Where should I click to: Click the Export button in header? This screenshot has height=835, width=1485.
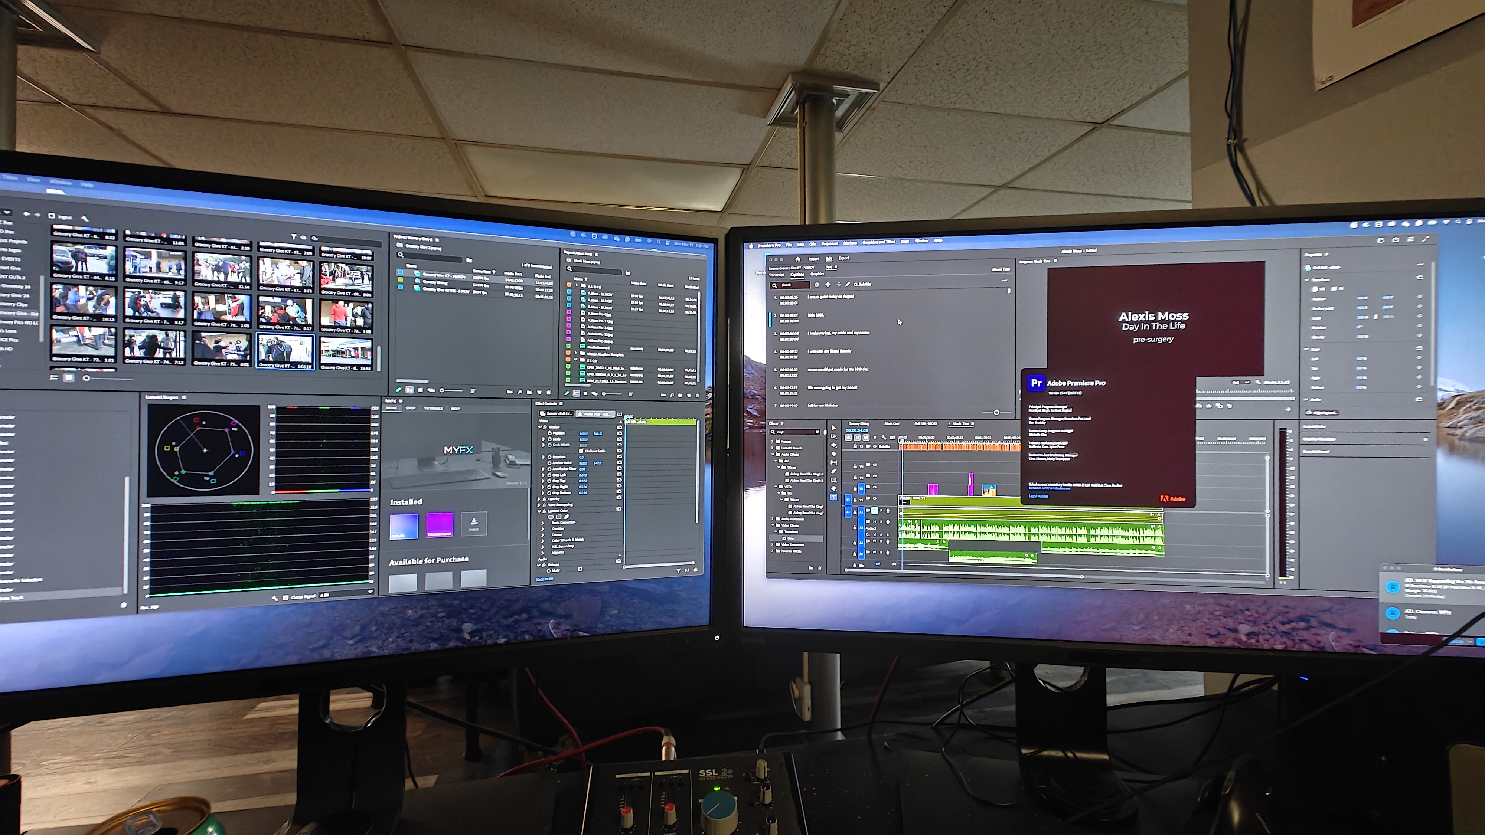[844, 258]
